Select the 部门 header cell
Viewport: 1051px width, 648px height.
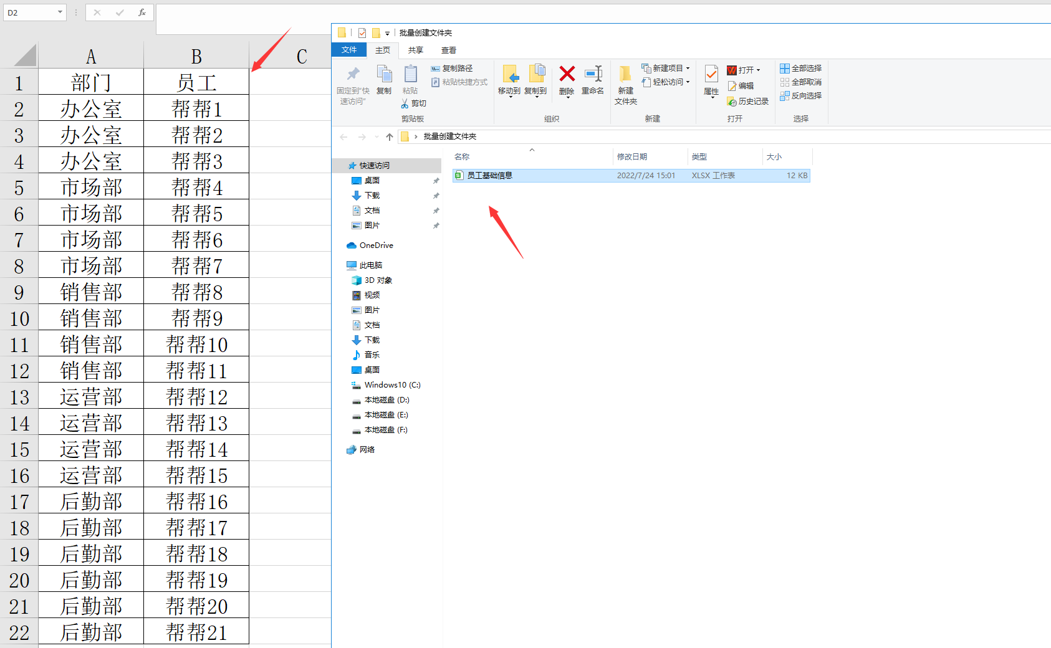[x=91, y=82]
